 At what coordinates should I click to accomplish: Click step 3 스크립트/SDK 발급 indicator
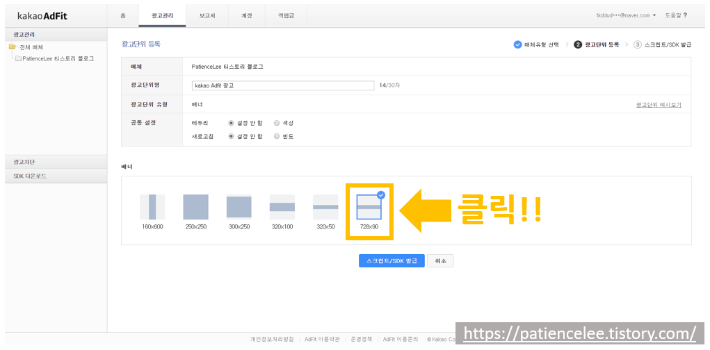click(x=663, y=44)
